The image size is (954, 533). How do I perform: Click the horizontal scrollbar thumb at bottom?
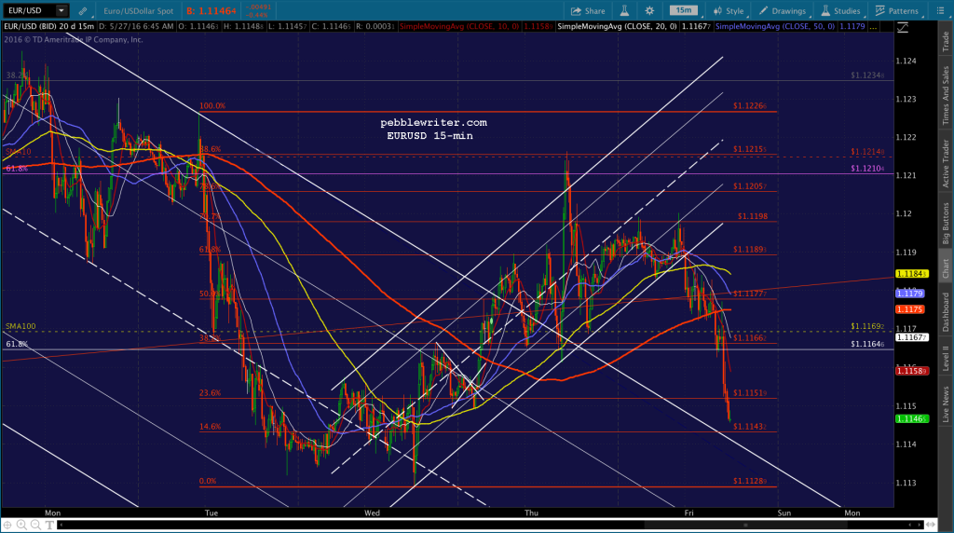(746, 525)
